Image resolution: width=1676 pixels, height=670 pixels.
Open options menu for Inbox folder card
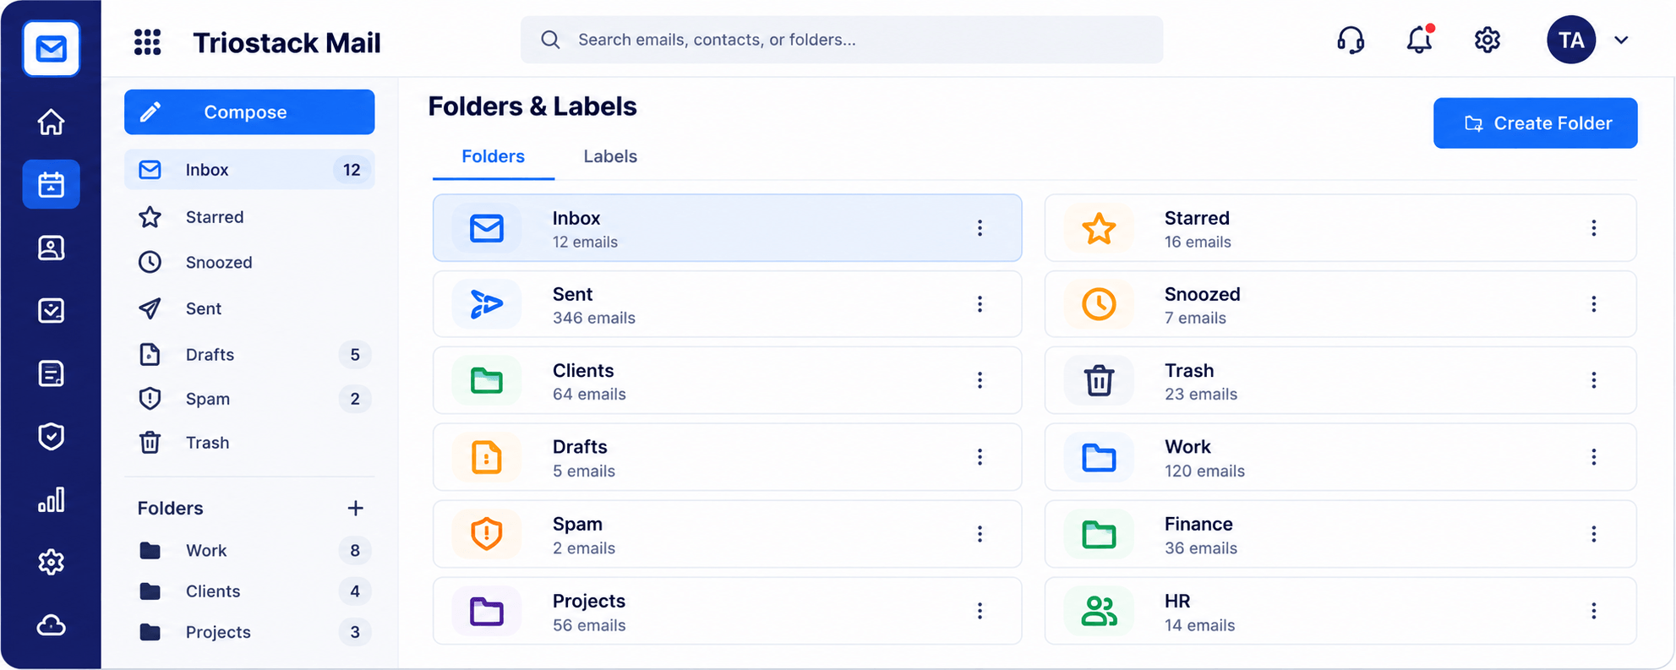pyautogui.click(x=980, y=228)
